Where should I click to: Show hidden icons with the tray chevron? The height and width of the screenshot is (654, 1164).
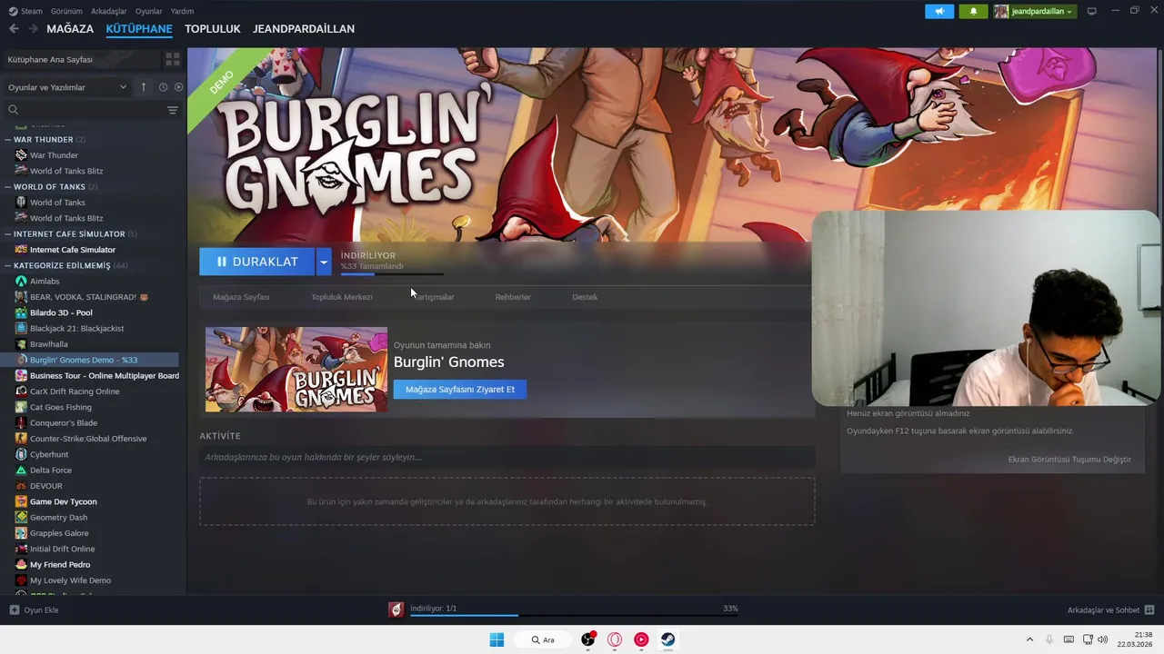pyautogui.click(x=1029, y=639)
